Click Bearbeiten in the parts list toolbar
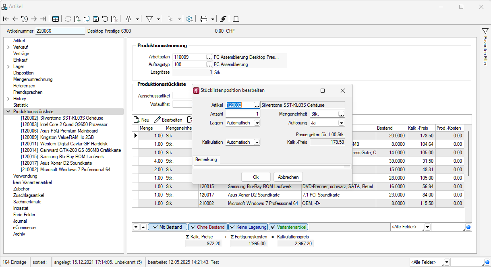The height and width of the screenshot is (267, 491). tap(168, 120)
